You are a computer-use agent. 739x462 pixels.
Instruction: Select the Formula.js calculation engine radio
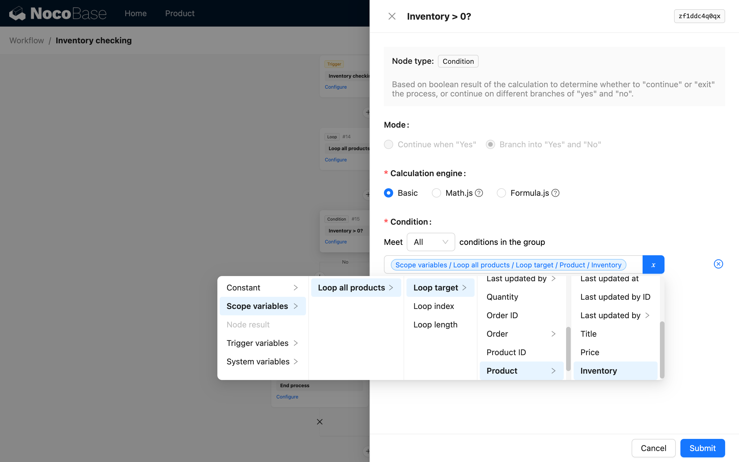pos(501,193)
